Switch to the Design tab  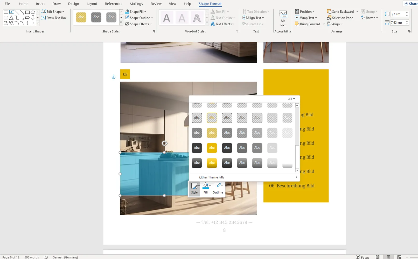point(73,4)
